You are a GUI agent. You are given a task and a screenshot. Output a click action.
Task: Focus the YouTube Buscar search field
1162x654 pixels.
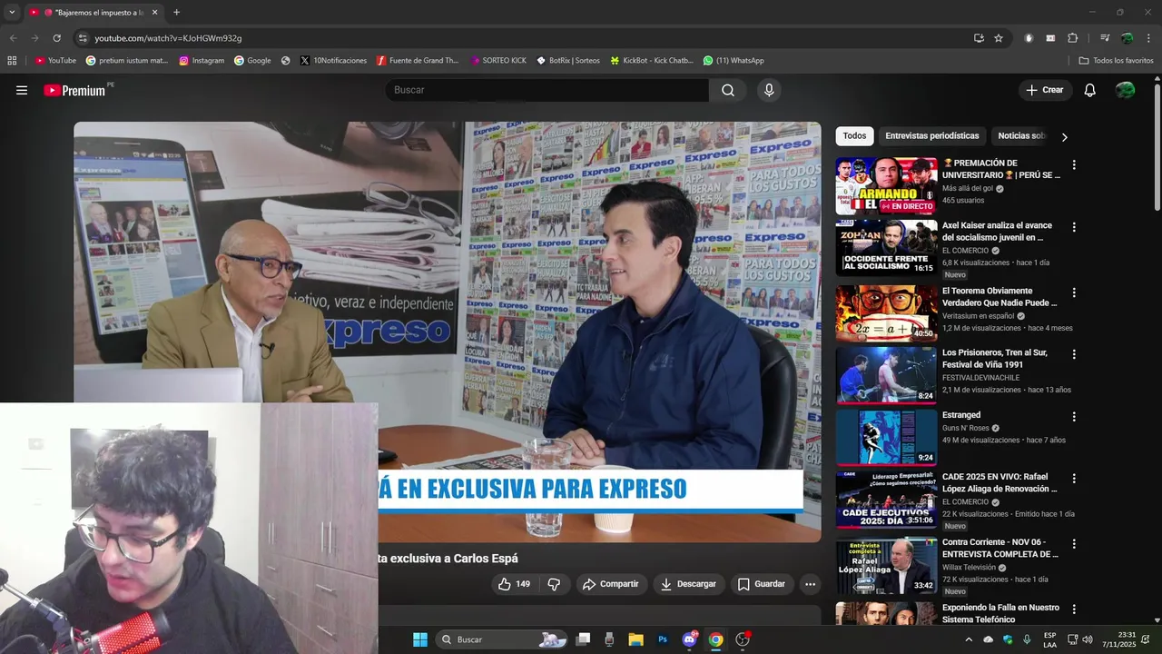point(547,90)
